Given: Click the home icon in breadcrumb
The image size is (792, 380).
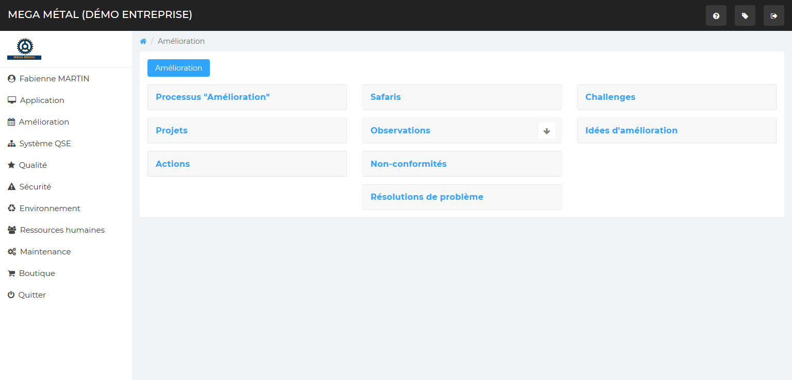Looking at the screenshot, I should click(143, 41).
